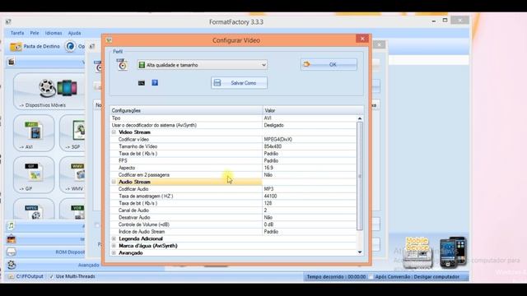Confirm settings with the OK button
Image resolution: width=527 pixels, height=296 pixels.
[x=329, y=64]
